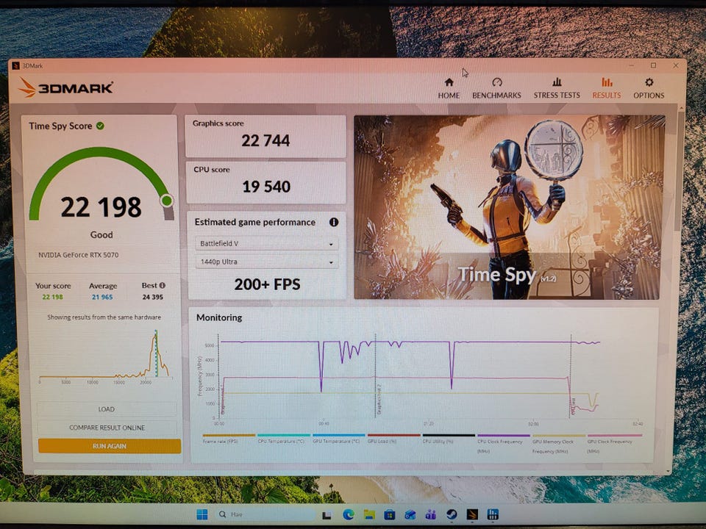Click the score gauge green indicator knob
Image resolution: width=706 pixels, height=529 pixels.
[167, 201]
